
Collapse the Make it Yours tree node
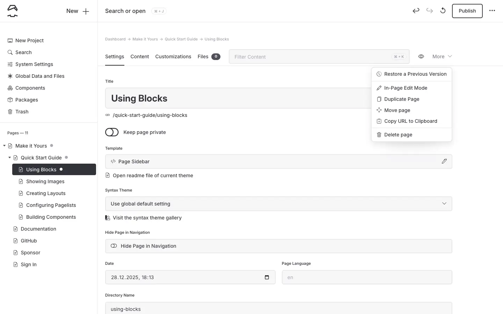(x=4, y=146)
